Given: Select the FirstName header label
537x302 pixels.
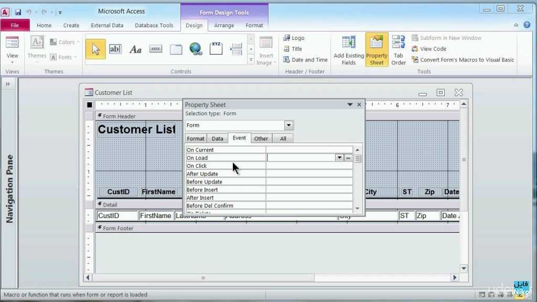Looking at the screenshot, I should coord(158,192).
